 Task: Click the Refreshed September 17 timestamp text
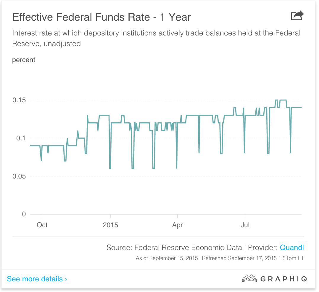click(x=253, y=258)
